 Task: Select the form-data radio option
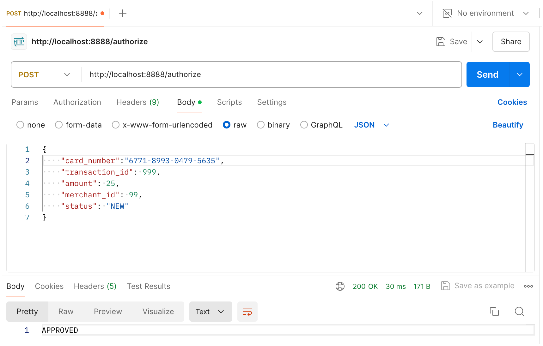59,125
